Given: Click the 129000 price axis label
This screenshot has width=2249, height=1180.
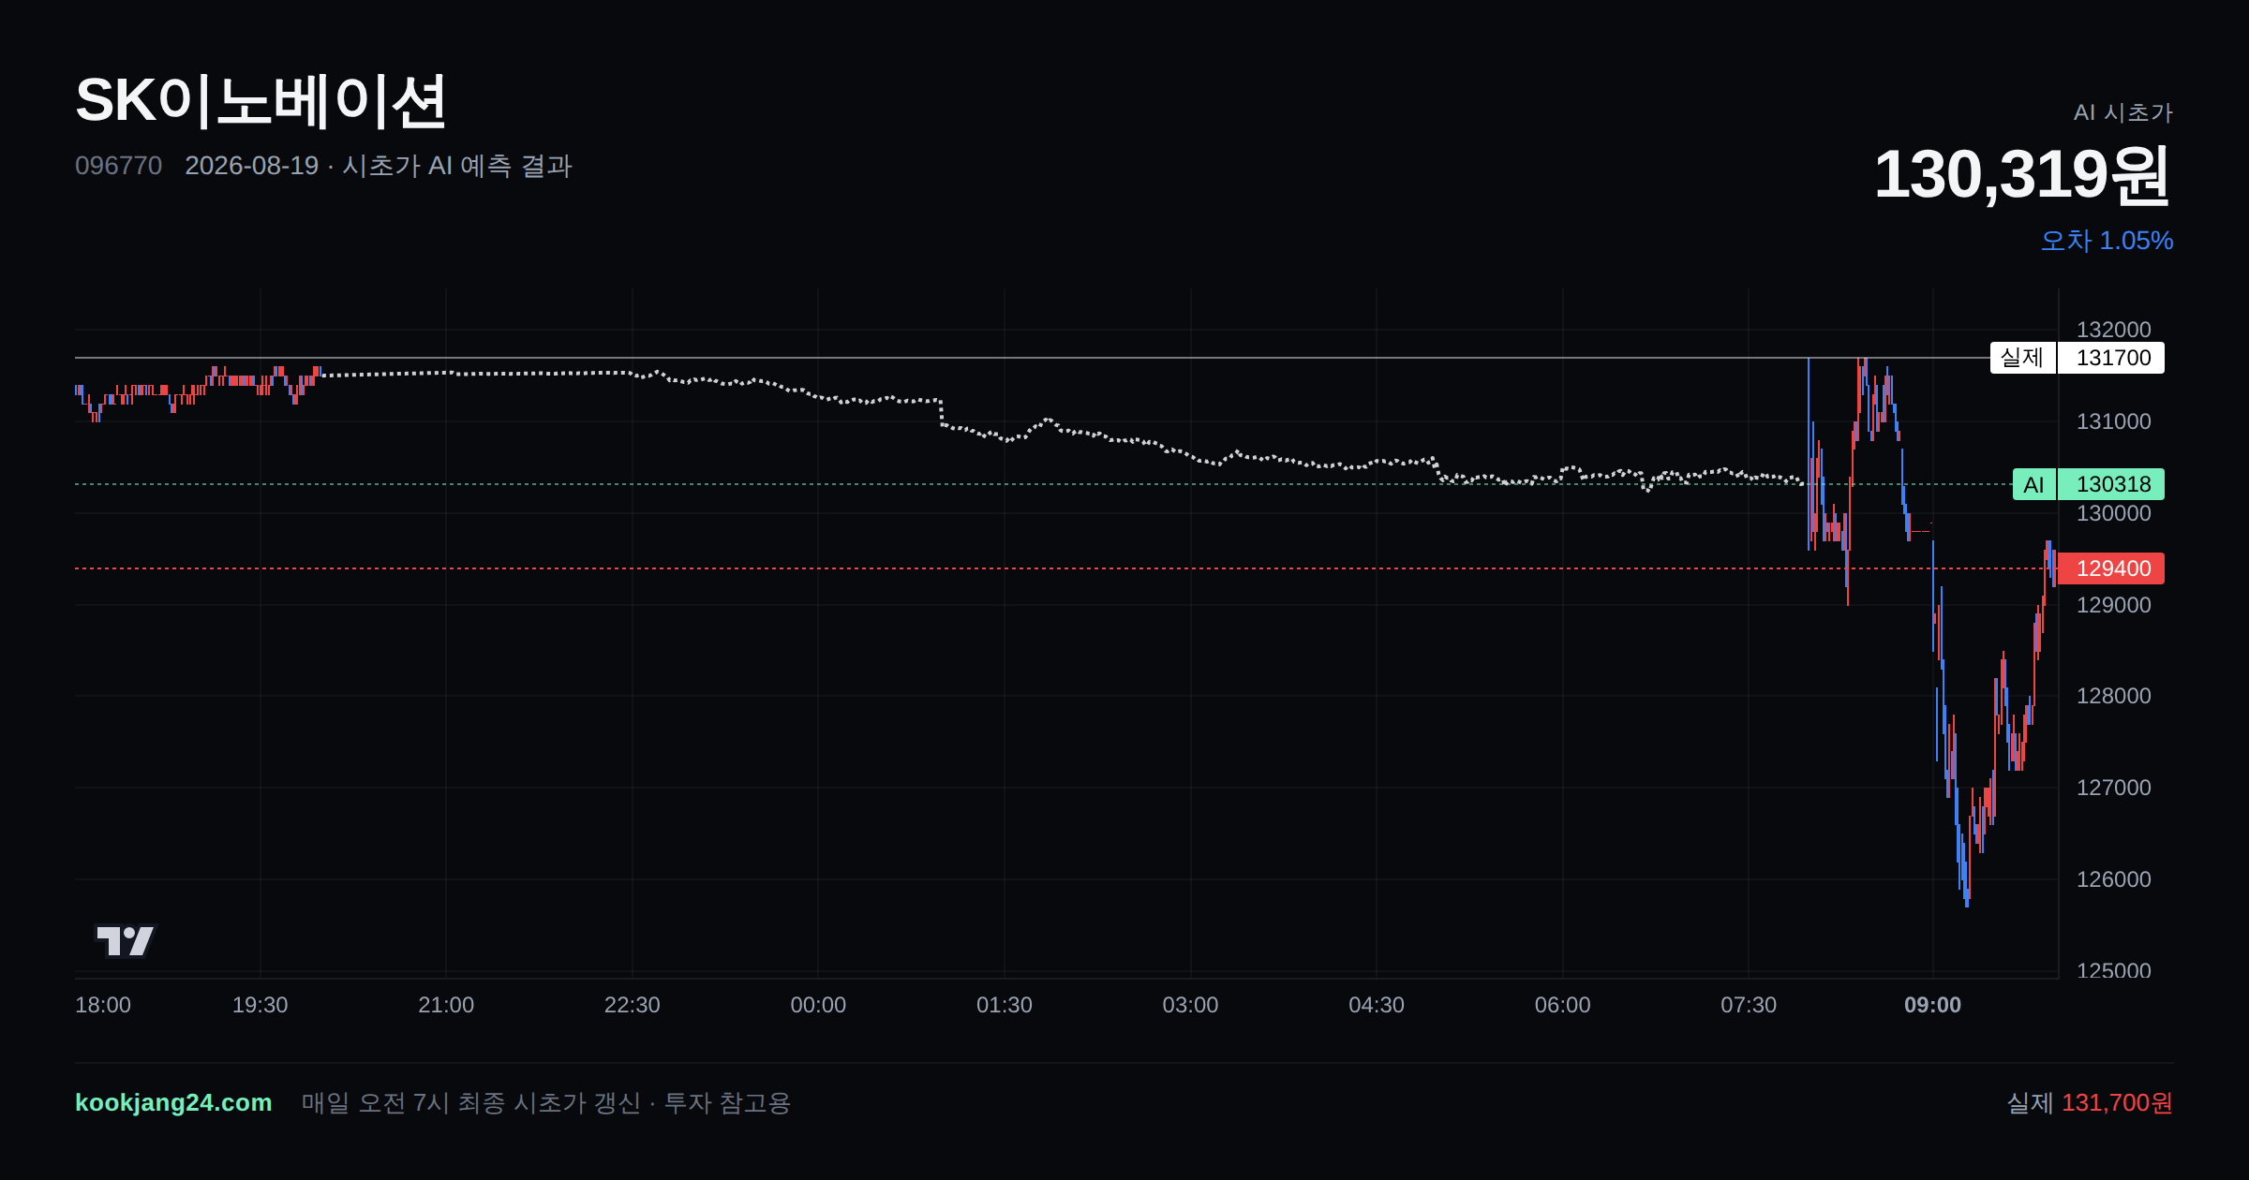Looking at the screenshot, I should pyautogui.click(x=2113, y=605).
